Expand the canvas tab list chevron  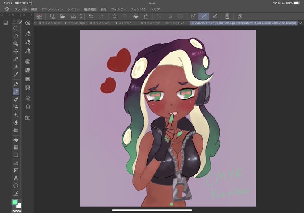tap(300, 23)
